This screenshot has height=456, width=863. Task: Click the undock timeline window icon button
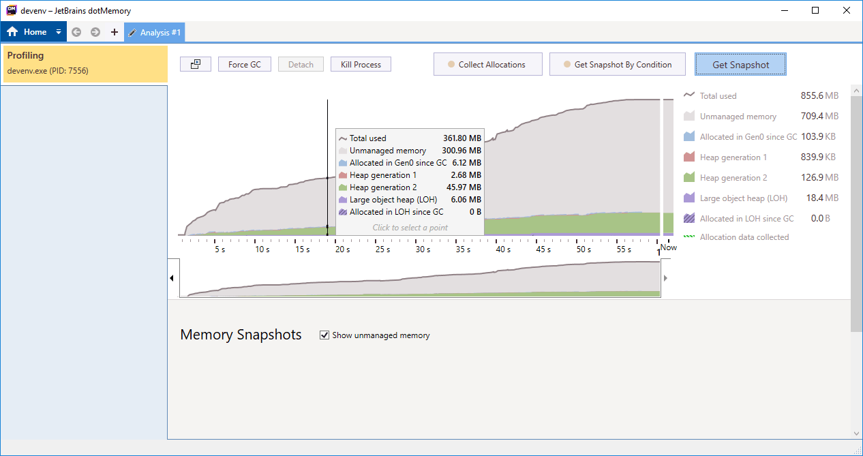point(196,64)
